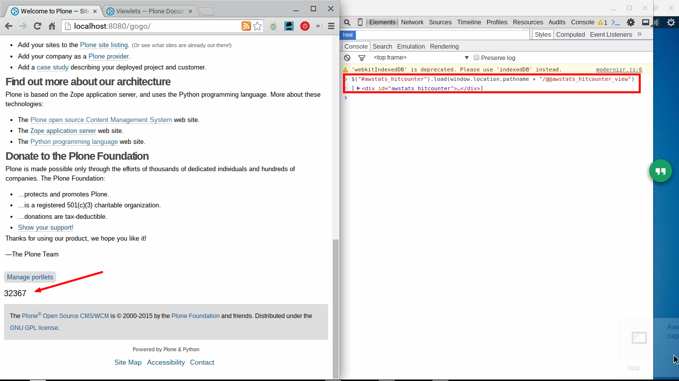This screenshot has width=679, height=381.
Task: Click the system tray power gear icon
Action: point(670,22)
